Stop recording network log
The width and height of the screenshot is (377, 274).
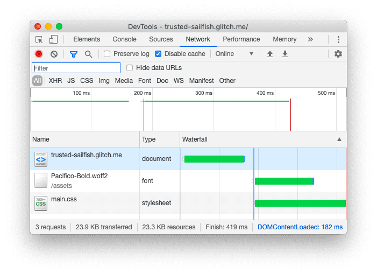(39, 54)
